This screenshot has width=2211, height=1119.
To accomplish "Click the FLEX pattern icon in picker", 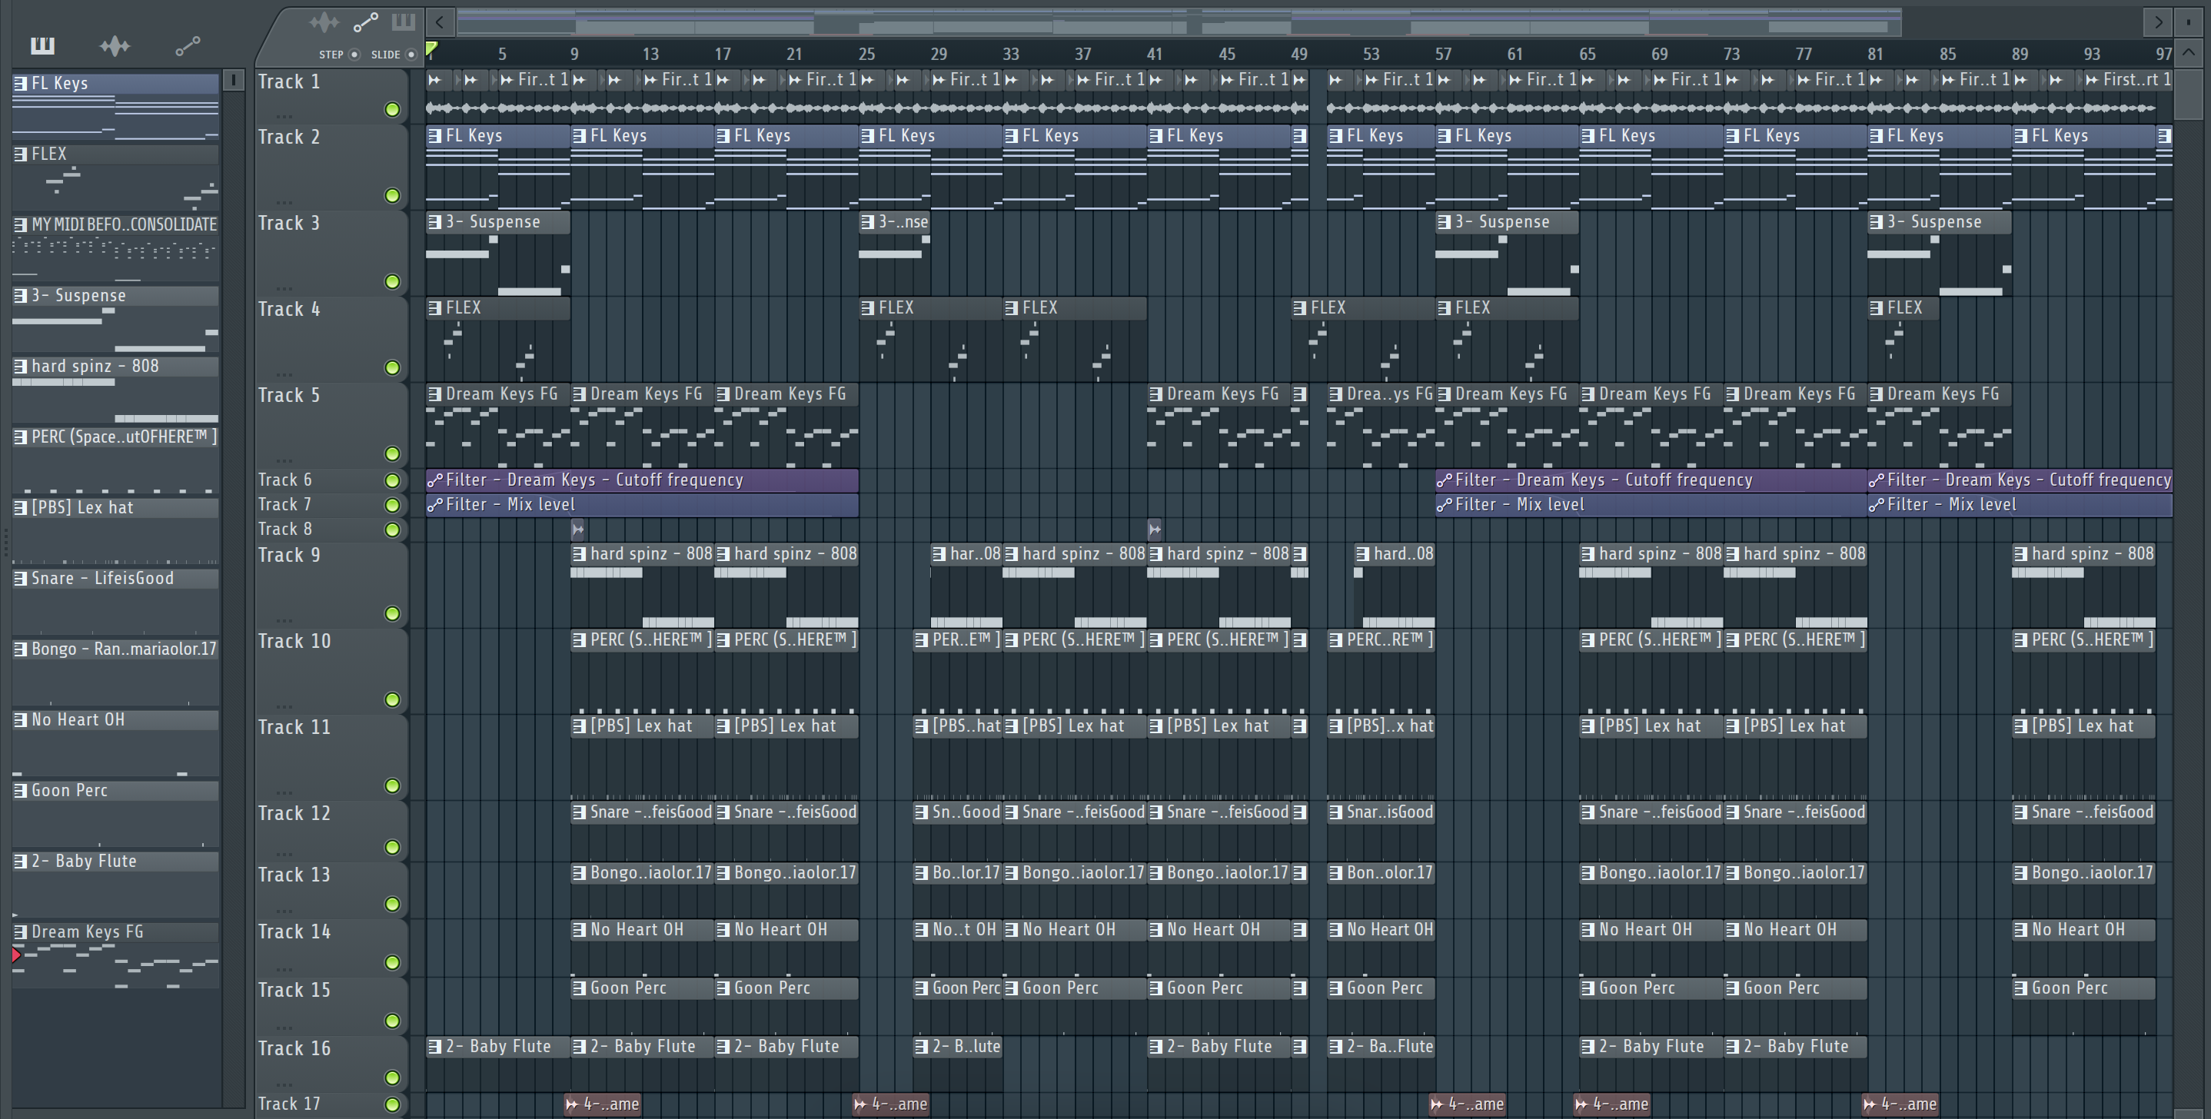I will [20, 154].
